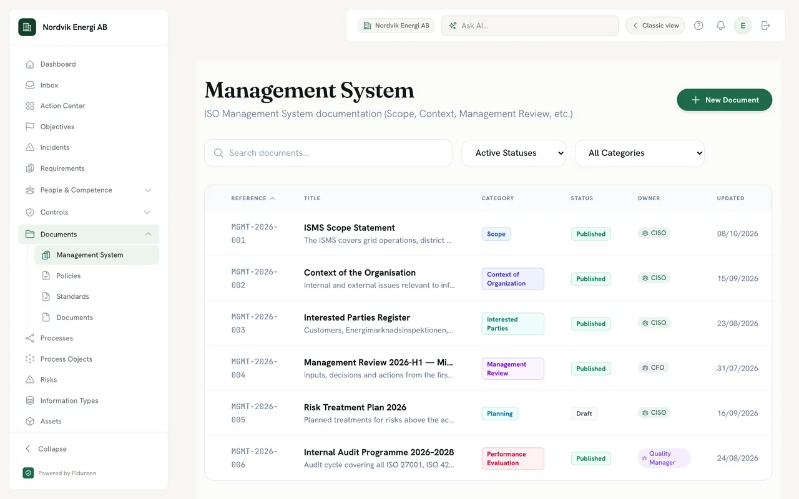This screenshot has height=499, width=799.
Task: Click the Dashboard home icon
Action: coord(30,64)
